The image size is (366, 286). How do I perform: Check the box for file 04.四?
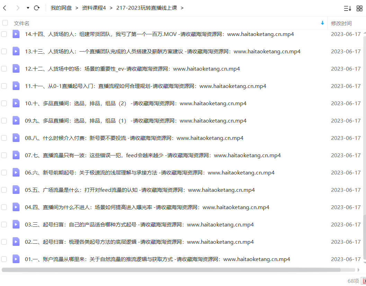pyautogui.click(x=4, y=207)
